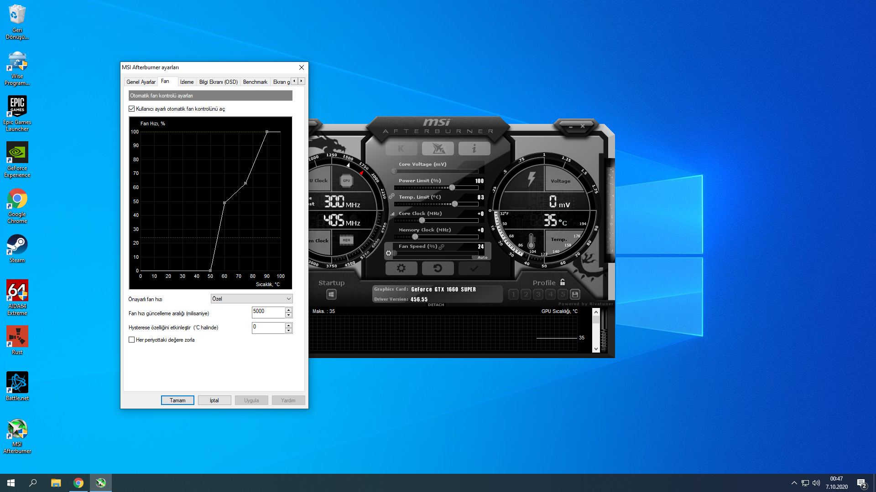
Task: Increase fan update interval with up arrow
Action: click(x=288, y=310)
